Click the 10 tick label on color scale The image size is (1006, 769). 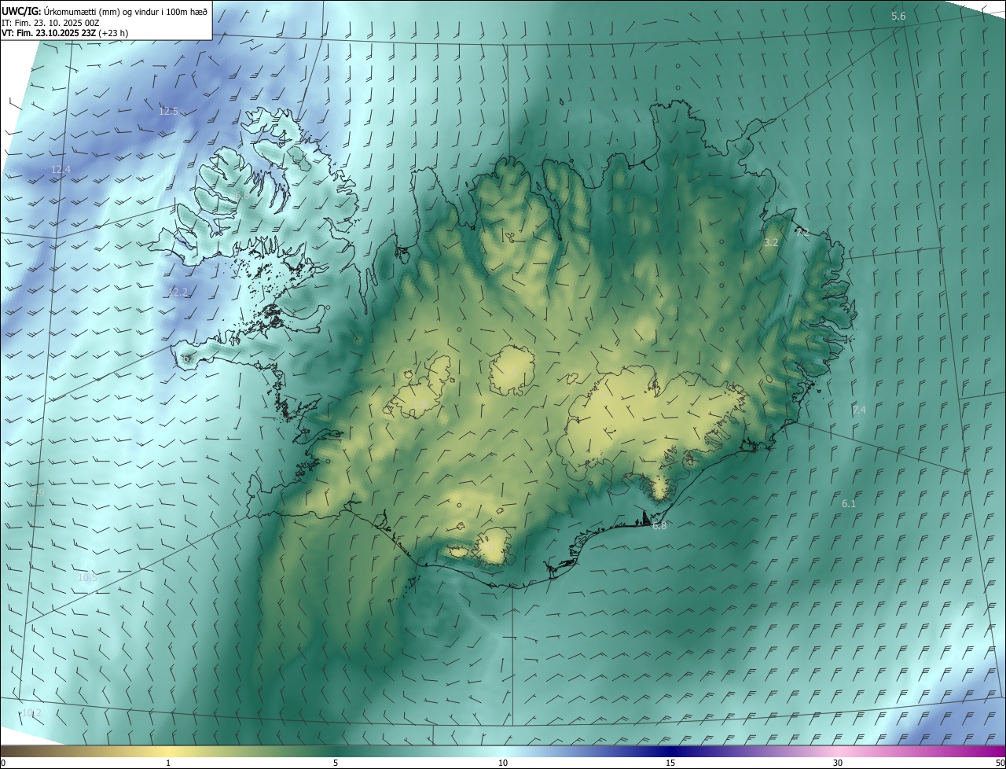[503, 763]
